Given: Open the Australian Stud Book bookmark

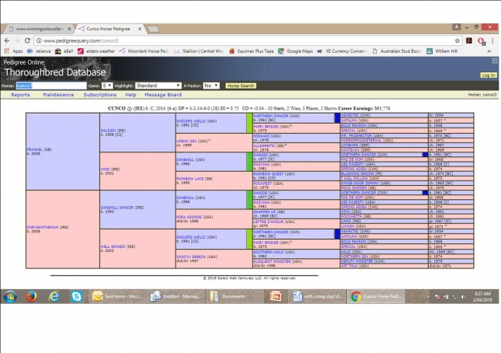Looking at the screenshot, I should (396, 51).
